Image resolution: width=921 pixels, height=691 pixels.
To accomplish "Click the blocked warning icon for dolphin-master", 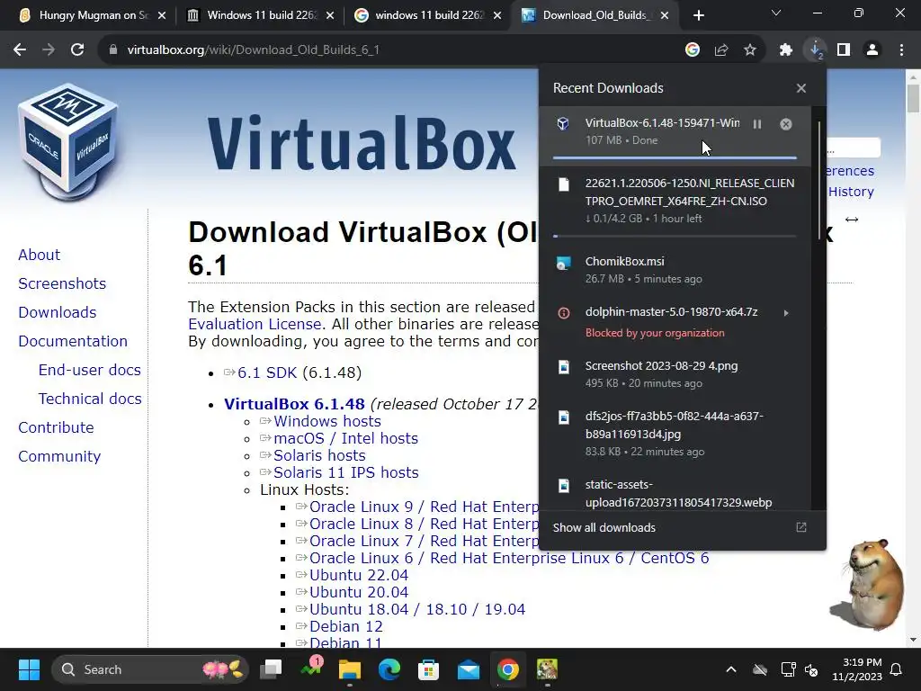I will click(x=563, y=313).
